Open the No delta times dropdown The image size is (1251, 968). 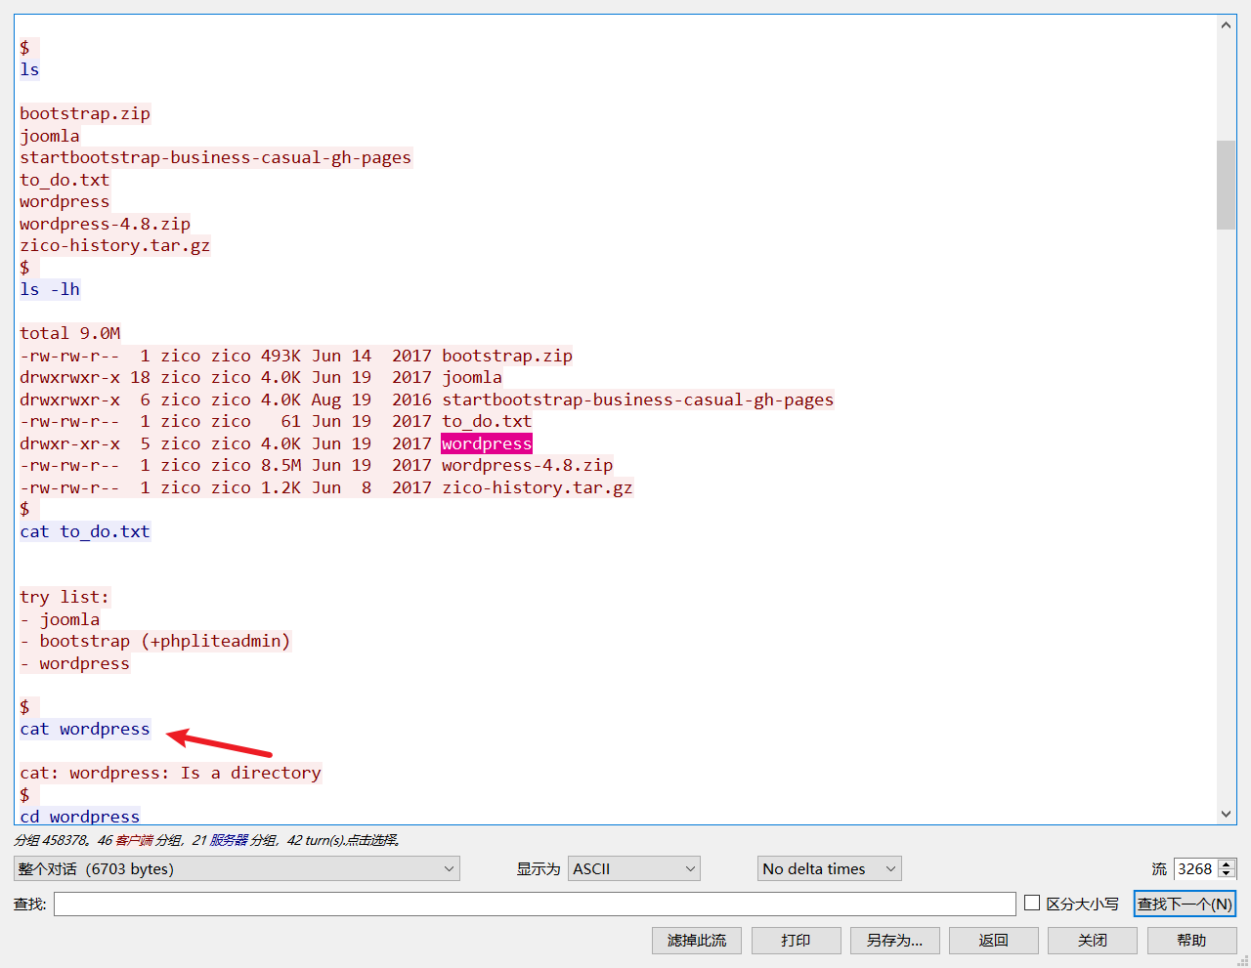pyautogui.click(x=829, y=868)
